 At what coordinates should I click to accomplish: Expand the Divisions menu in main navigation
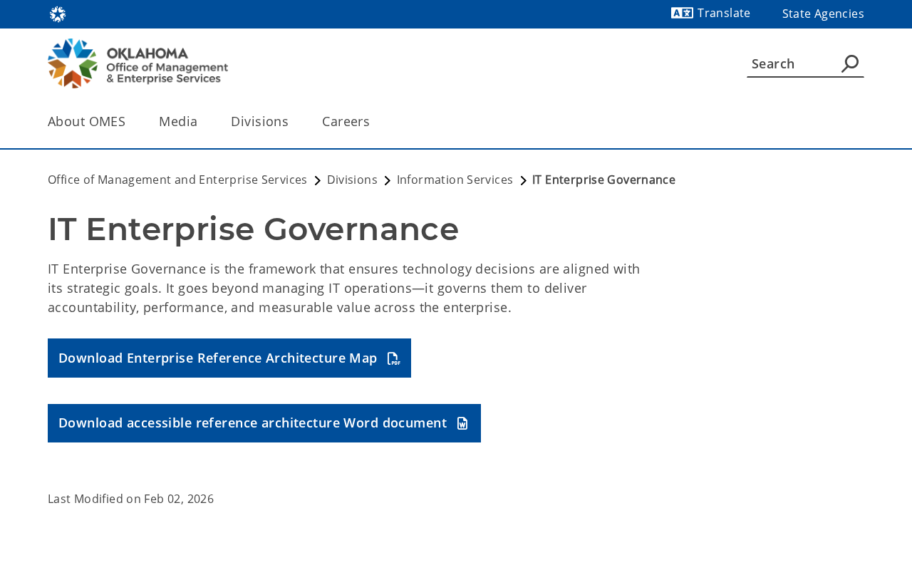(259, 121)
